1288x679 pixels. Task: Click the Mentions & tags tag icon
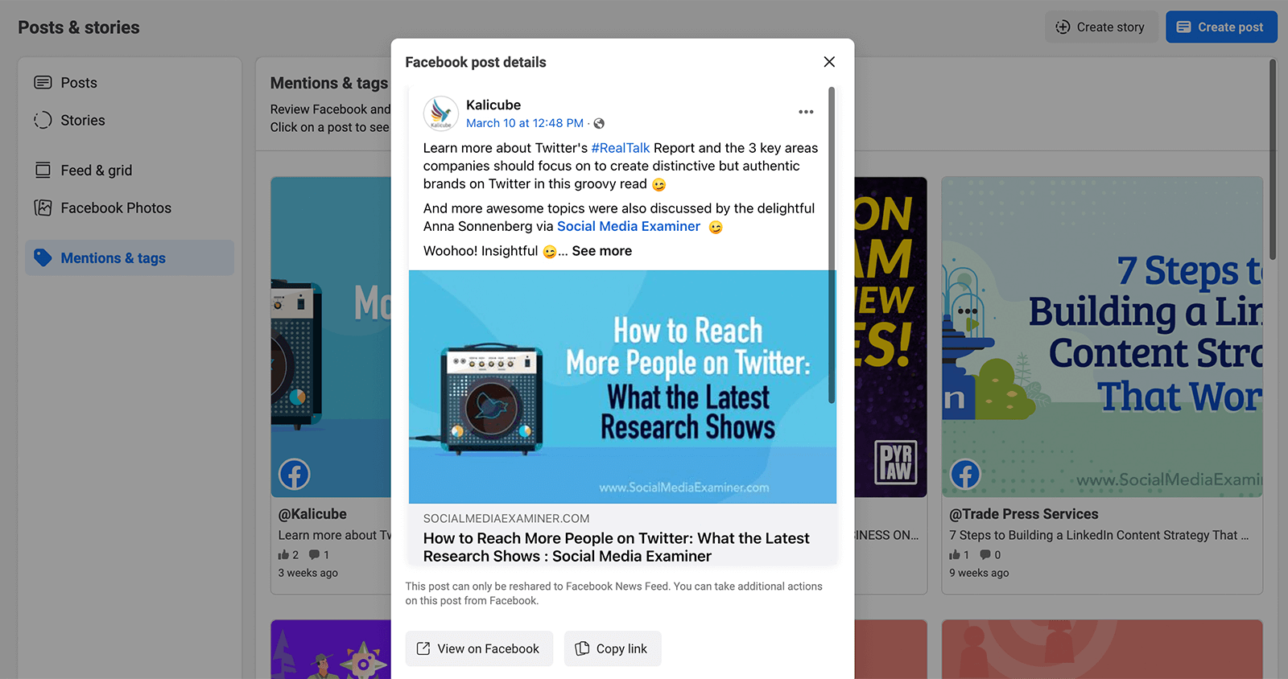click(x=43, y=257)
